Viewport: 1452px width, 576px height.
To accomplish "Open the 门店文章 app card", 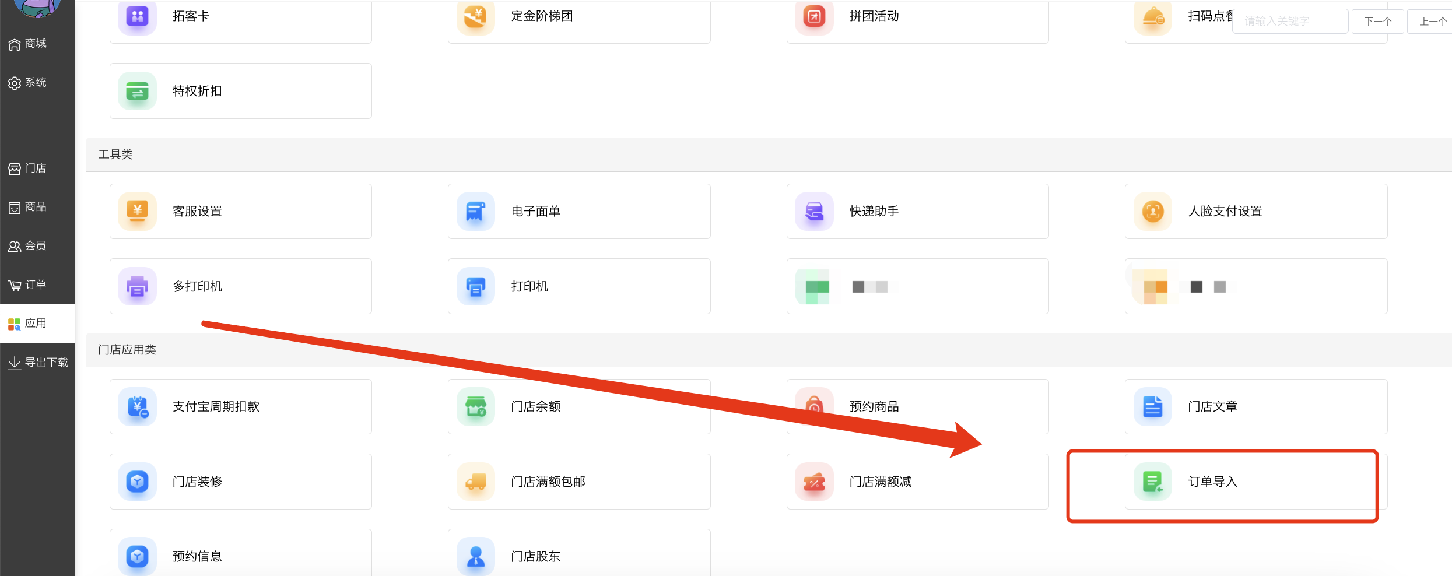I will (x=1255, y=406).
